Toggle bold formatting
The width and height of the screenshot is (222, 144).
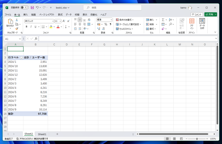click(x=27, y=27)
